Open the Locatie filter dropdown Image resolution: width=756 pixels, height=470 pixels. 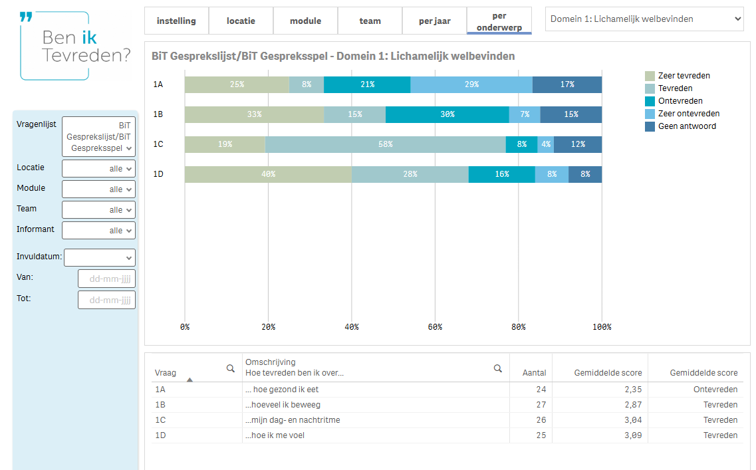tap(98, 169)
